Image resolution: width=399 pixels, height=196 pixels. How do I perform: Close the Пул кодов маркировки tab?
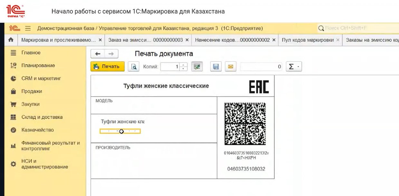pyautogui.click(x=338, y=40)
